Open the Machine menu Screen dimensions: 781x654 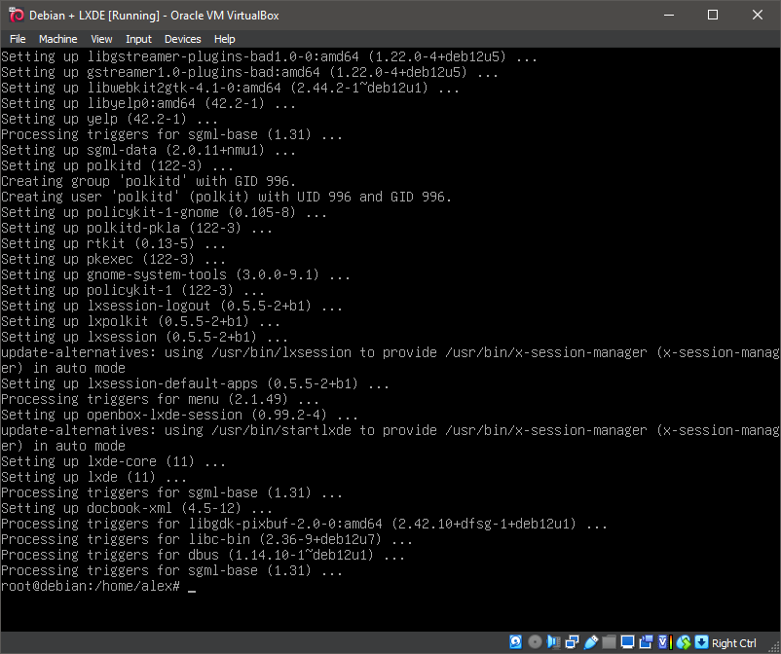pos(57,39)
